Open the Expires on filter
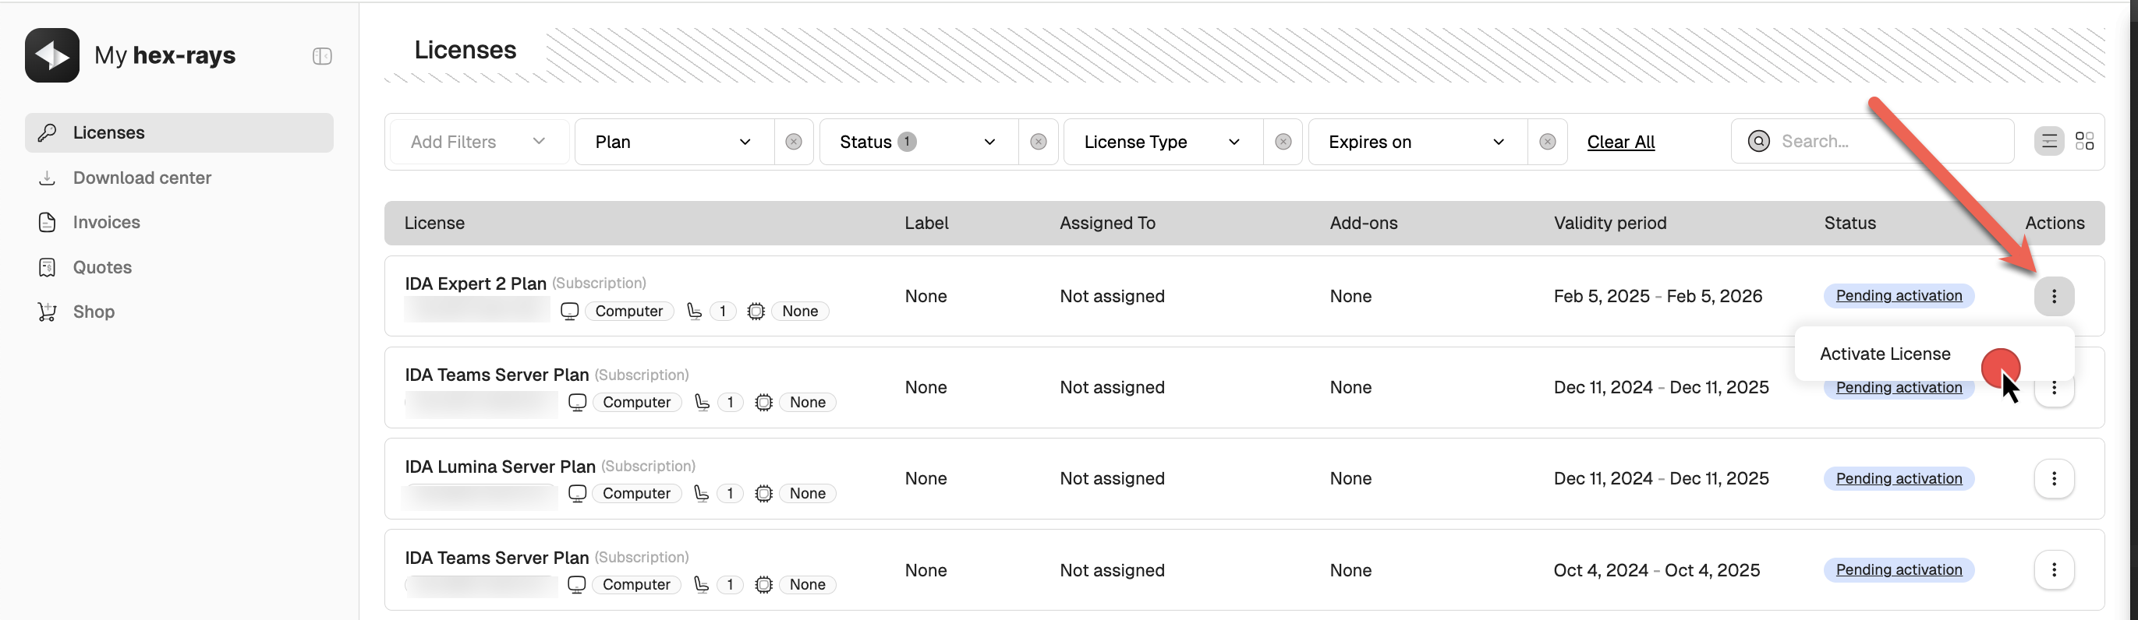The width and height of the screenshot is (2138, 620). 1418,142
